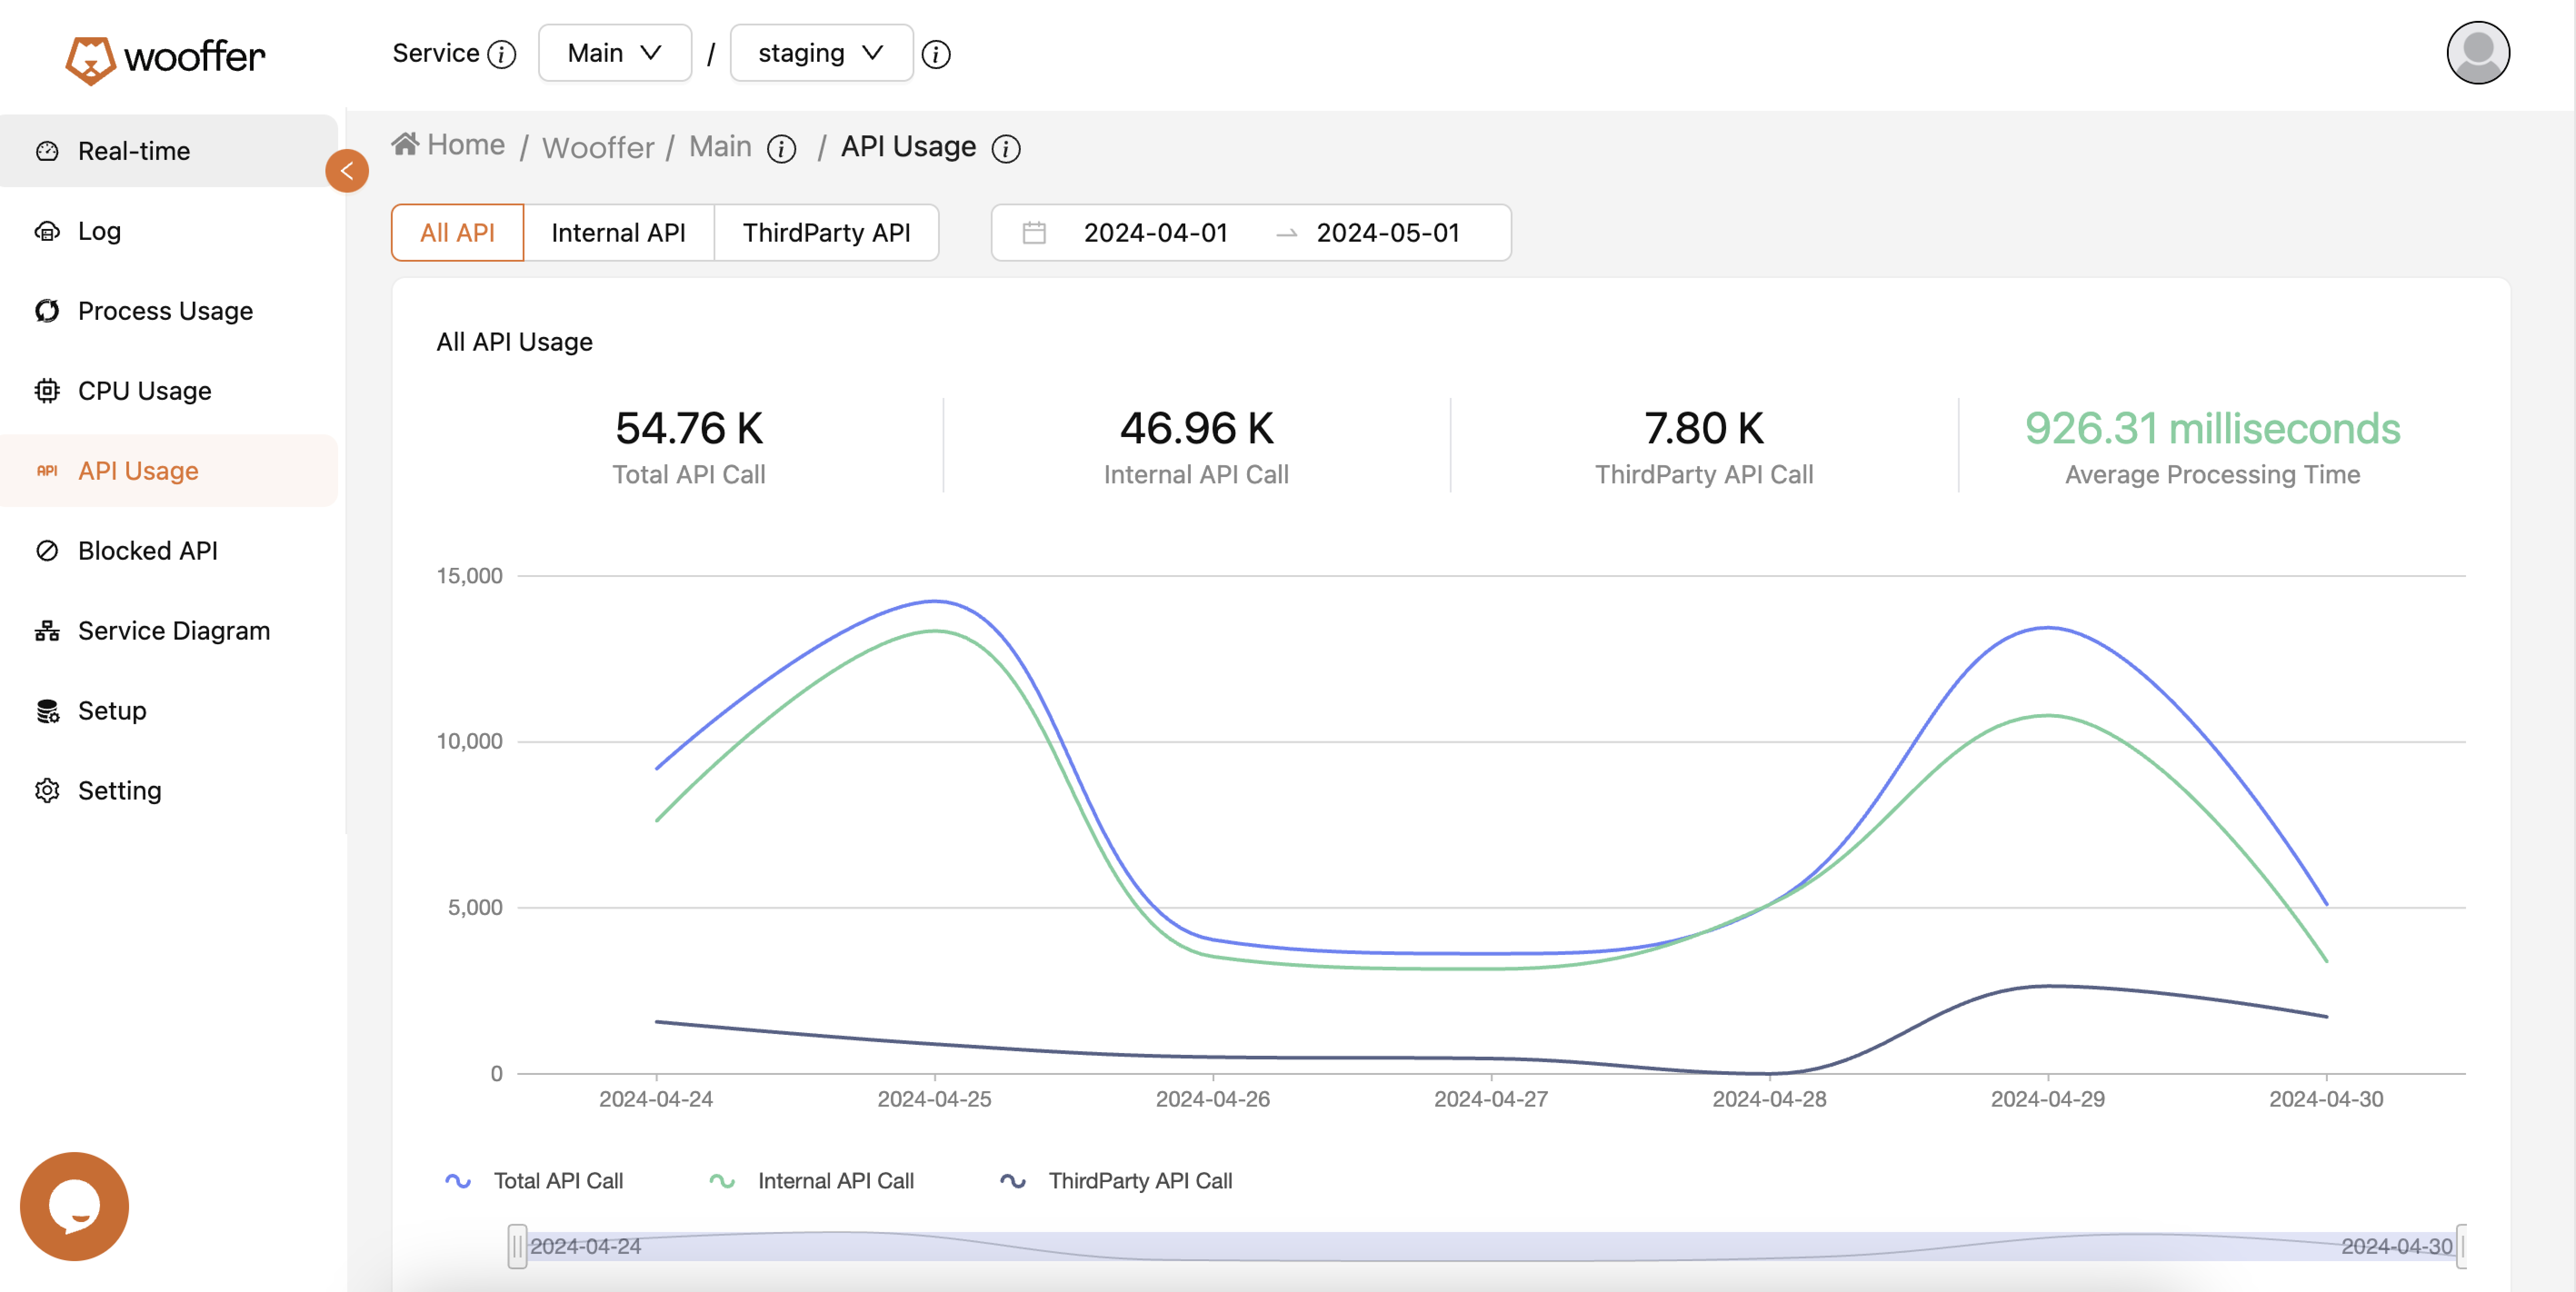Click the info icon next to Service
Viewport: 2576px width, 1292px height.
tap(502, 54)
